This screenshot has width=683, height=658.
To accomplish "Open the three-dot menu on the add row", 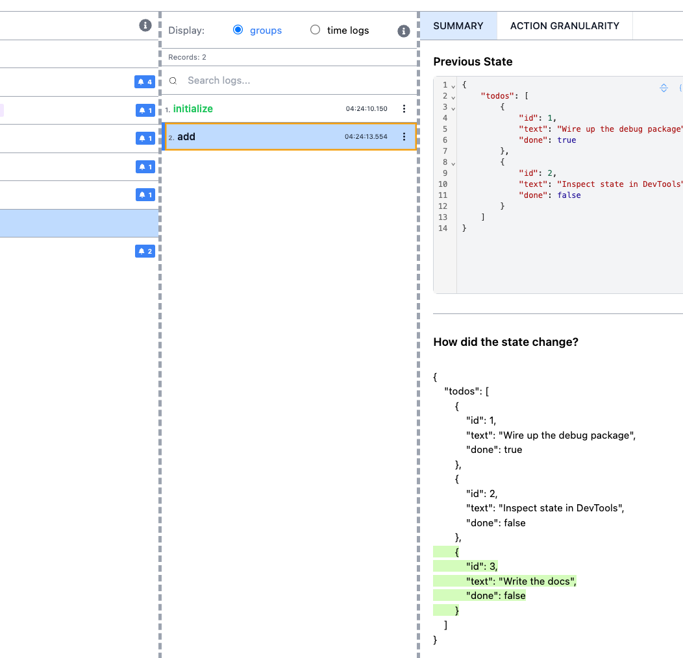I will pyautogui.click(x=404, y=137).
